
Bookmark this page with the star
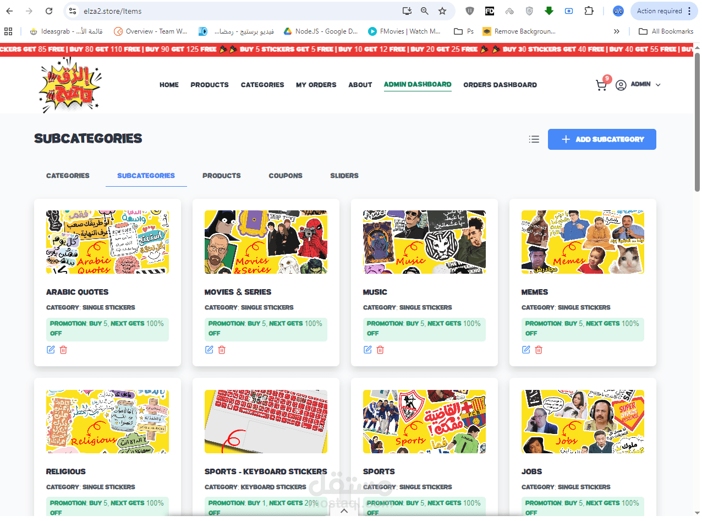[442, 11]
